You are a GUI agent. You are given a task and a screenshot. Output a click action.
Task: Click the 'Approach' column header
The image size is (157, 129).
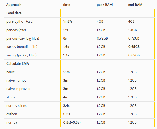(x=14, y=5)
